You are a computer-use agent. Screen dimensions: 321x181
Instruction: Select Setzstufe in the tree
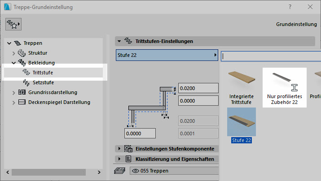pos(43,82)
